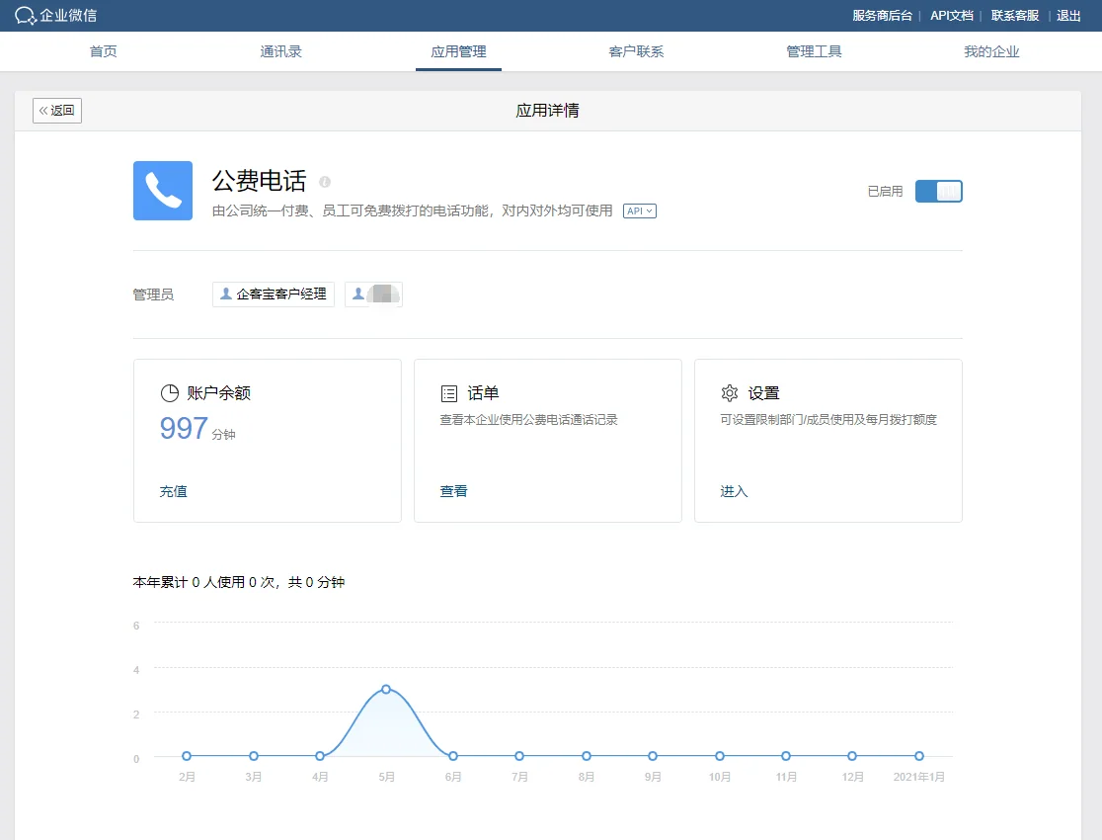Click the blurred second administrator tag
Viewport: 1102px width, 840px height.
[x=374, y=294]
